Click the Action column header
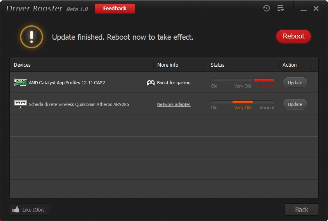The image size is (328, 221). tap(289, 65)
